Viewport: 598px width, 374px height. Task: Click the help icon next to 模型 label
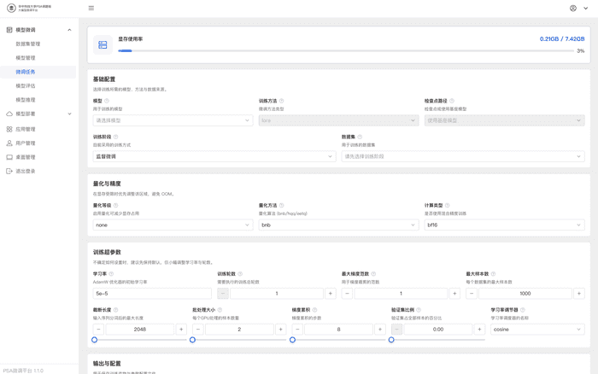tap(107, 101)
